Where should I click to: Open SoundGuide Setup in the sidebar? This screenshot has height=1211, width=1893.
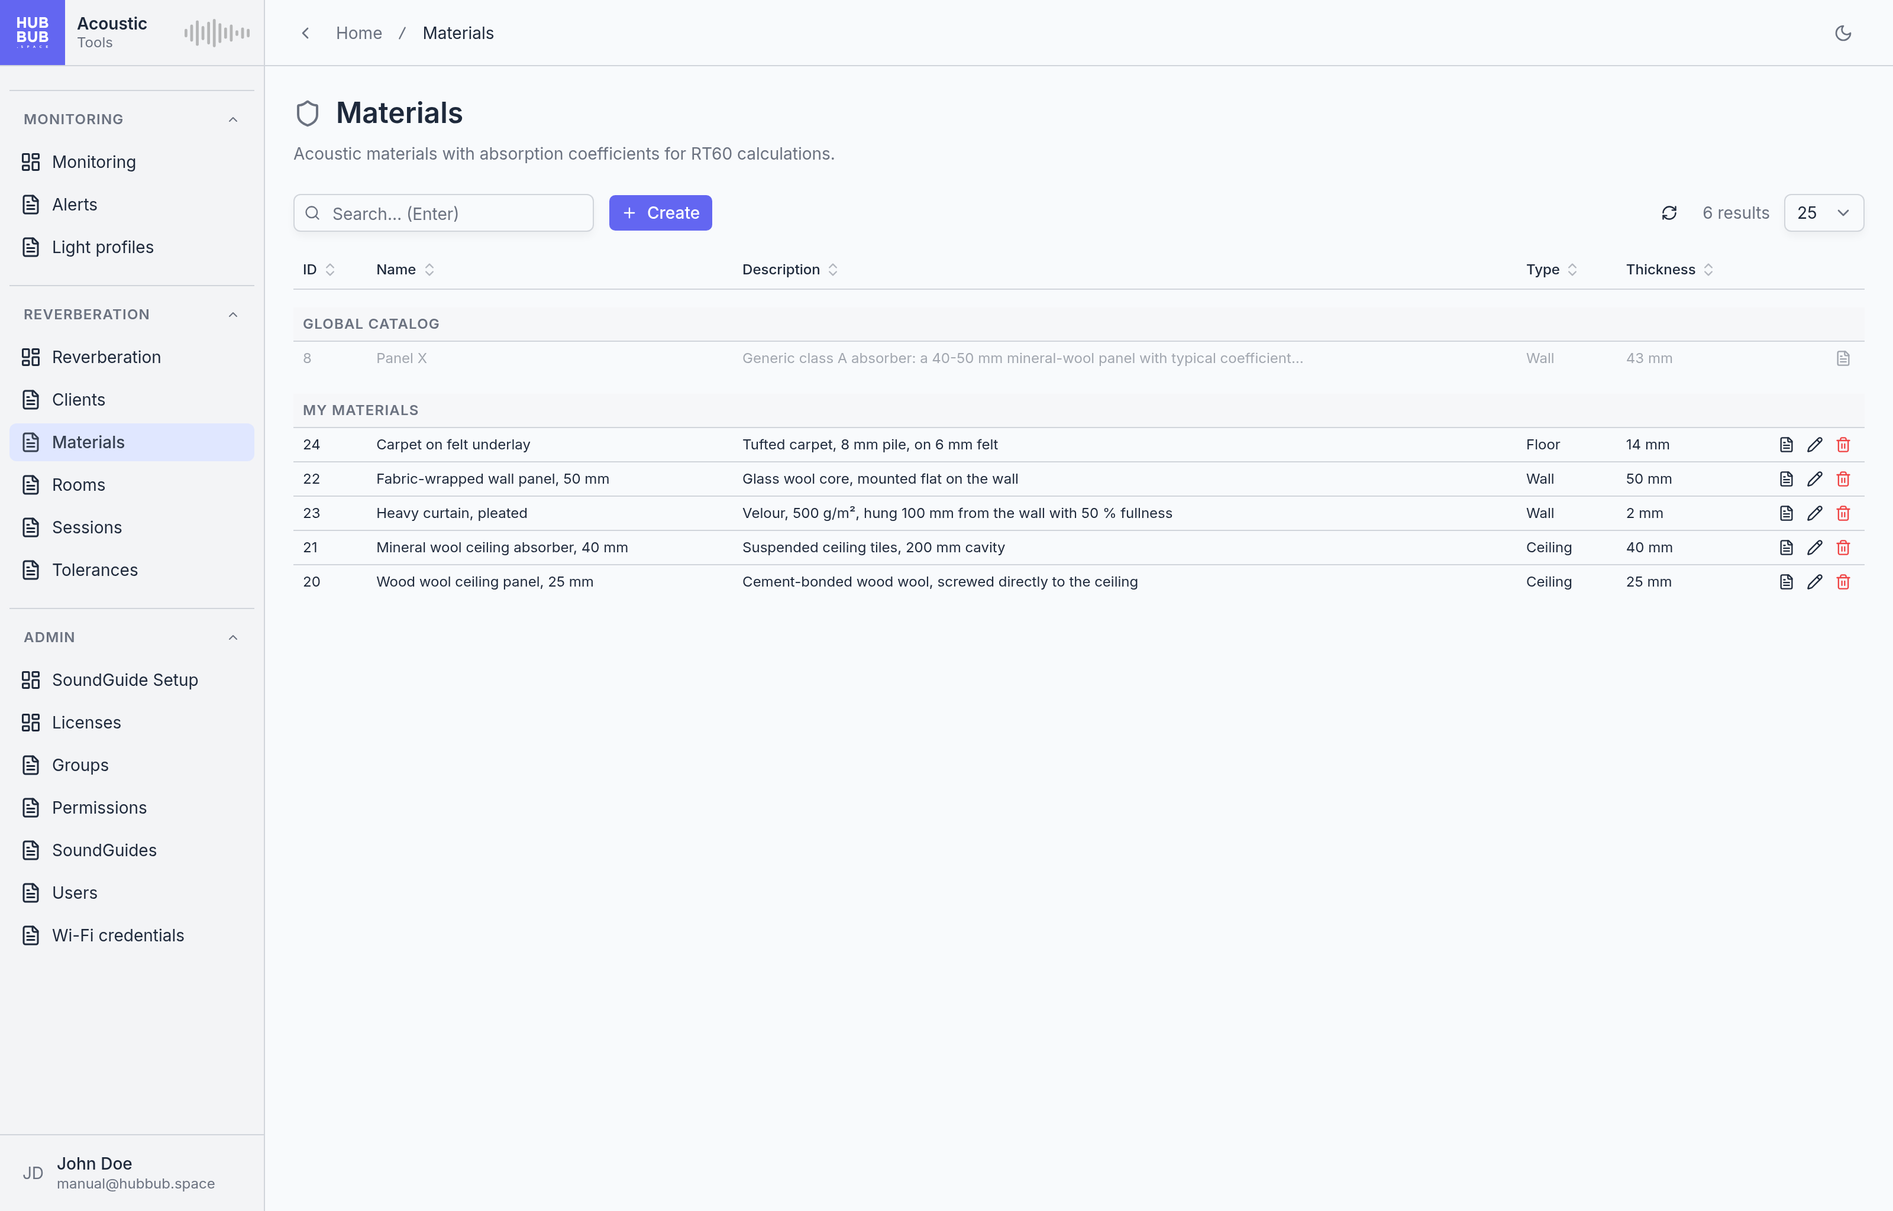tap(132, 680)
